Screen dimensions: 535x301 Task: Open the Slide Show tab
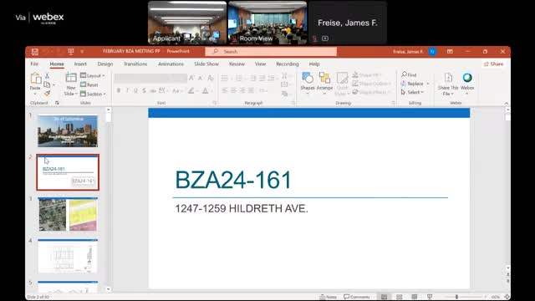pos(206,64)
